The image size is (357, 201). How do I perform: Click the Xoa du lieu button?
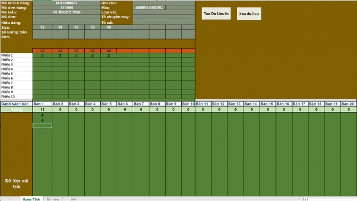coord(249,14)
